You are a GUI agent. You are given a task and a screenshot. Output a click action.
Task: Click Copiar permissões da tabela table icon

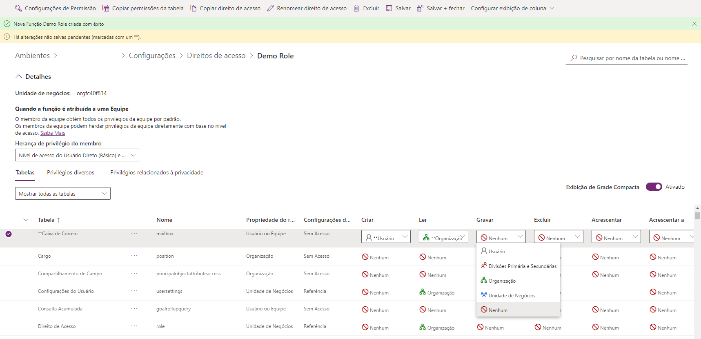pos(106,8)
